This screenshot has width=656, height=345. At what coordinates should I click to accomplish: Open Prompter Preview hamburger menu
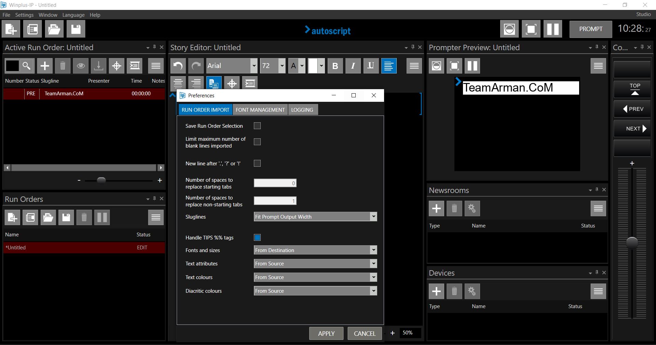pos(598,66)
